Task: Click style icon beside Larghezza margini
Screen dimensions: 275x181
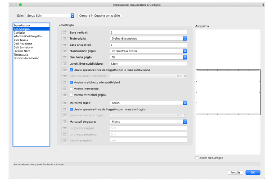Action: pyautogui.click(x=64, y=128)
